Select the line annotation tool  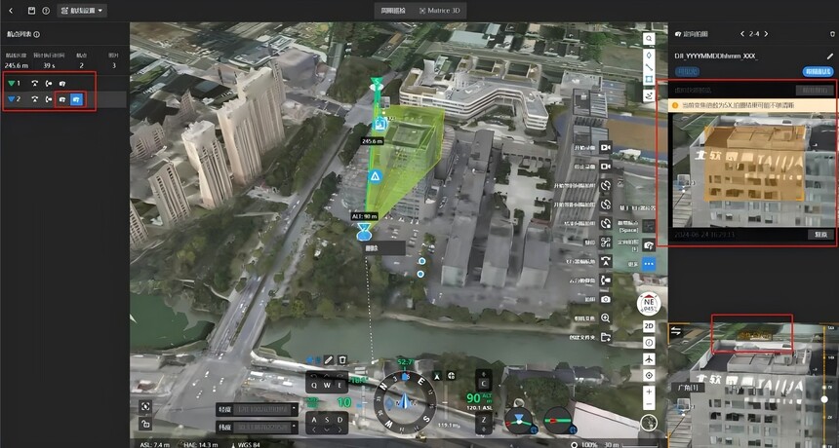649,67
